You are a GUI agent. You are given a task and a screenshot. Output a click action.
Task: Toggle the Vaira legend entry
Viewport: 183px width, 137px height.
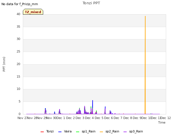(x=65, y=132)
